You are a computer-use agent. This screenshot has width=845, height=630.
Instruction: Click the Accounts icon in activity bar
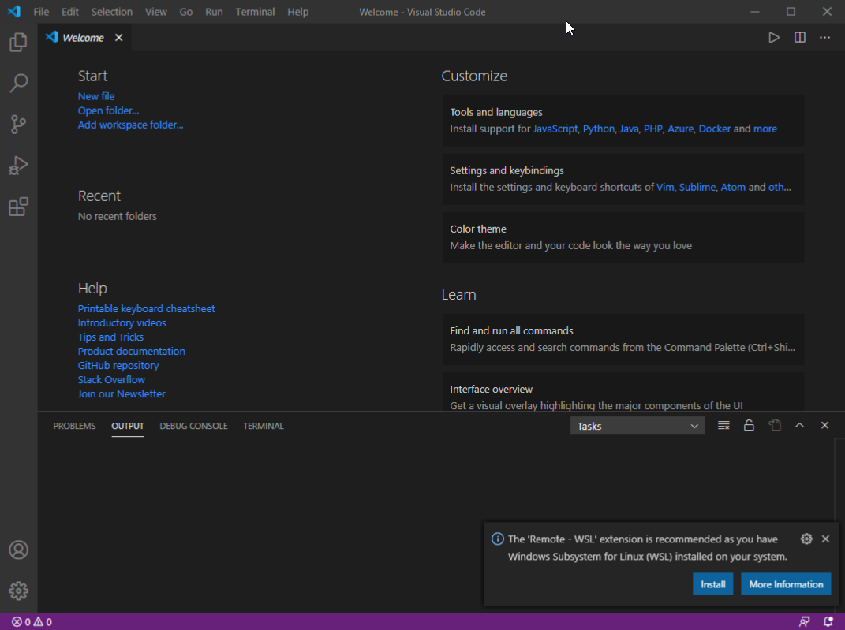[x=18, y=550]
